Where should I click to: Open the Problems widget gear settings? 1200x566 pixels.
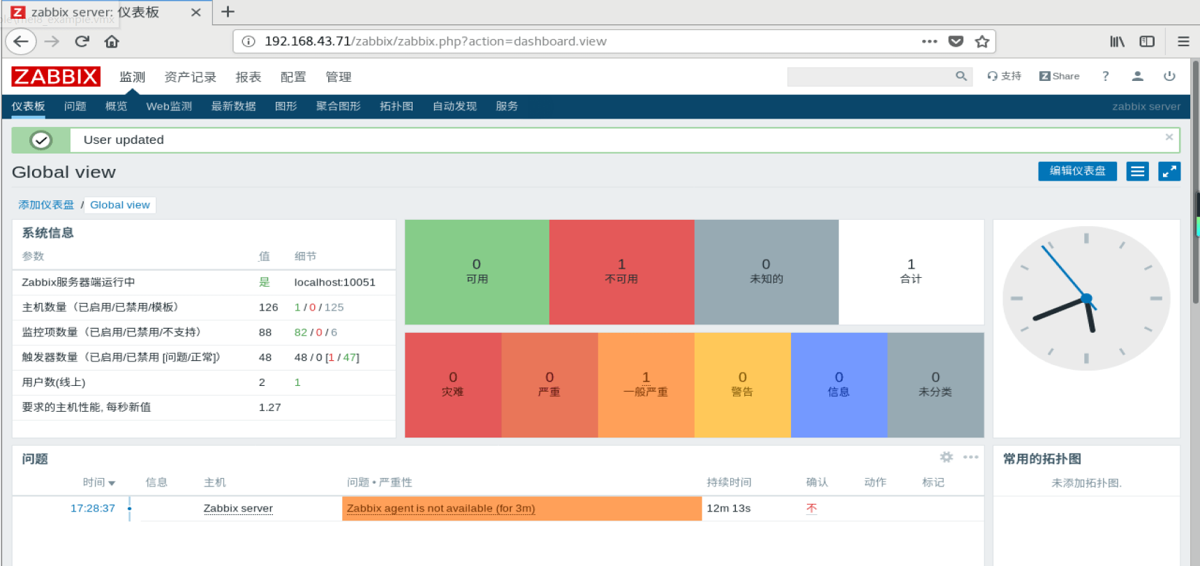[947, 457]
